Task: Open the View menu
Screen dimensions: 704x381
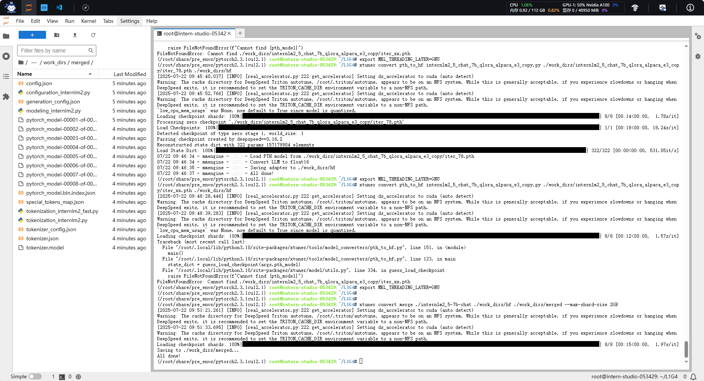Action: [x=53, y=21]
